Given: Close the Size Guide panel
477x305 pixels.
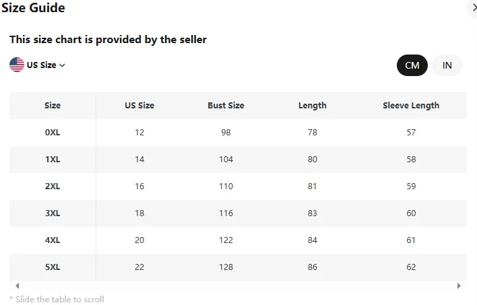Looking at the screenshot, I should pyautogui.click(x=472, y=8).
